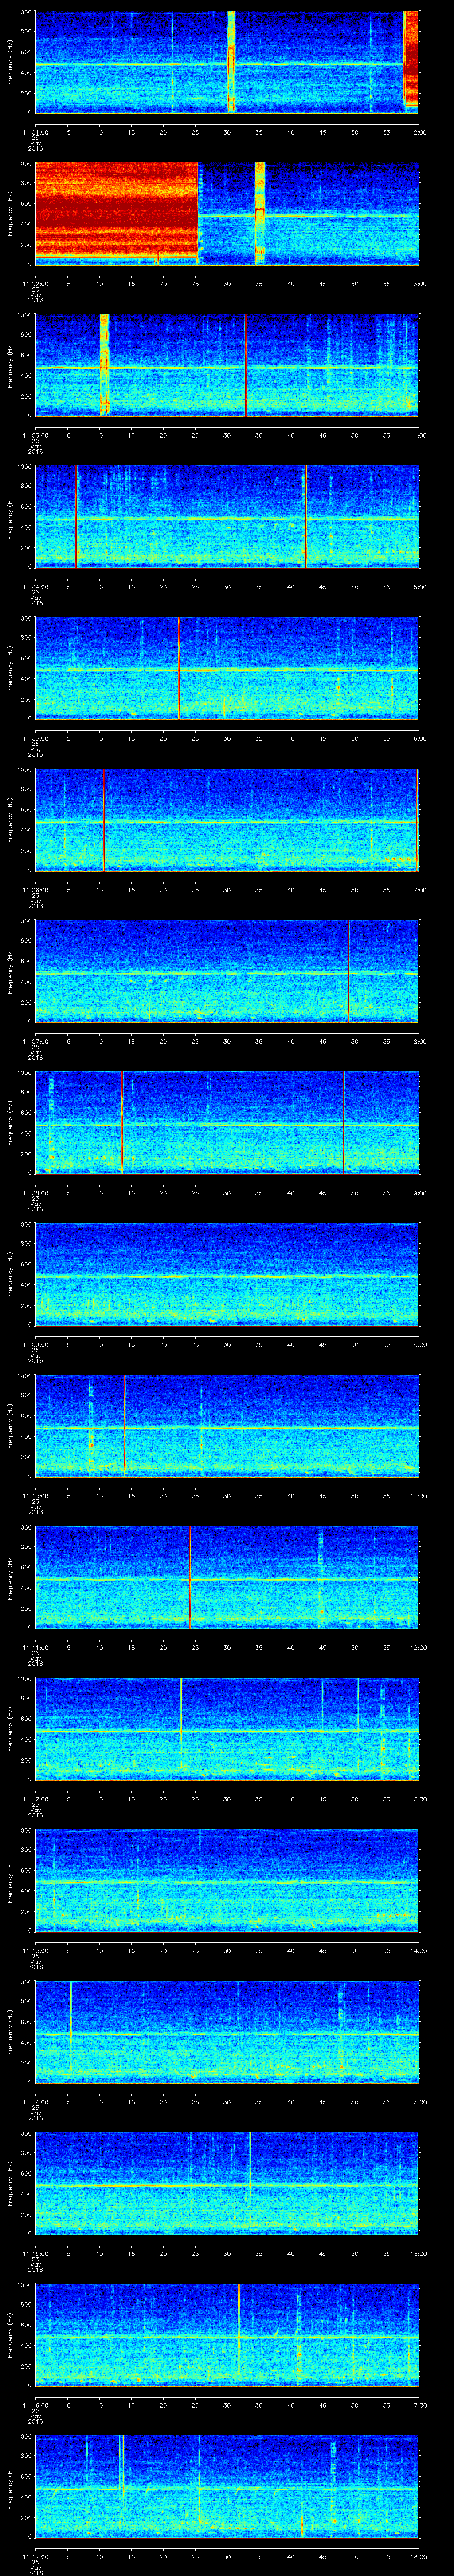Click the '4:00' end time label
This screenshot has height=2576, width=454.
419,435
